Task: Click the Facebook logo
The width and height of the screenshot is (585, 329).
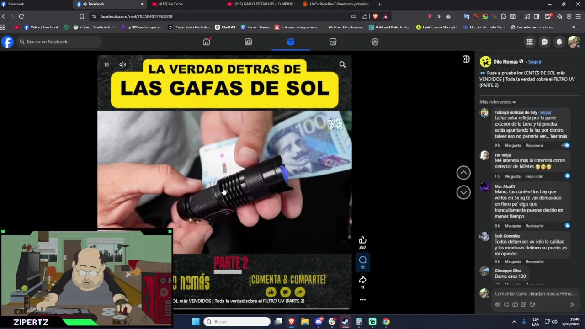Action: (7, 42)
